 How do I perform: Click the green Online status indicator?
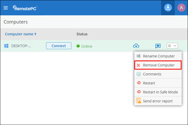(78, 46)
